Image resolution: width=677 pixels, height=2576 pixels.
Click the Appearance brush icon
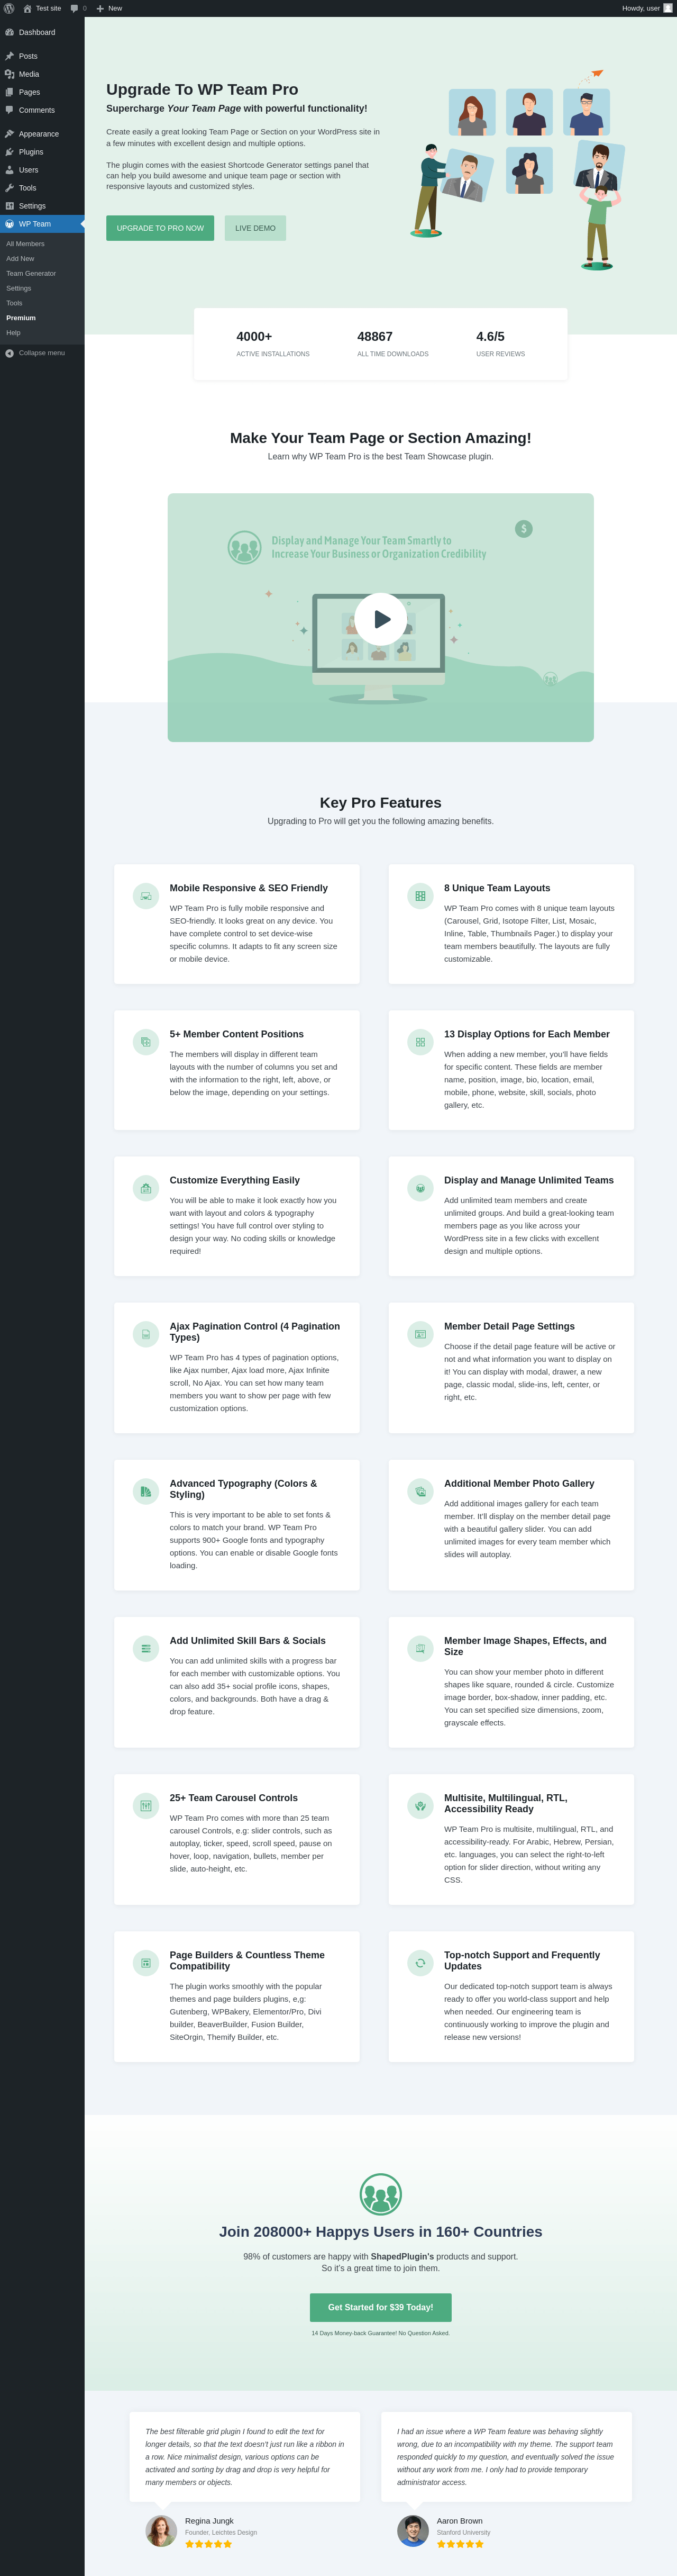coord(9,134)
